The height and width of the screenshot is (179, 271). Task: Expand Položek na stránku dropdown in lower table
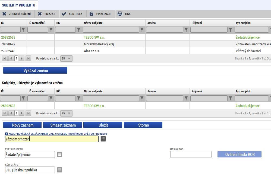pyautogui.click(x=66, y=113)
